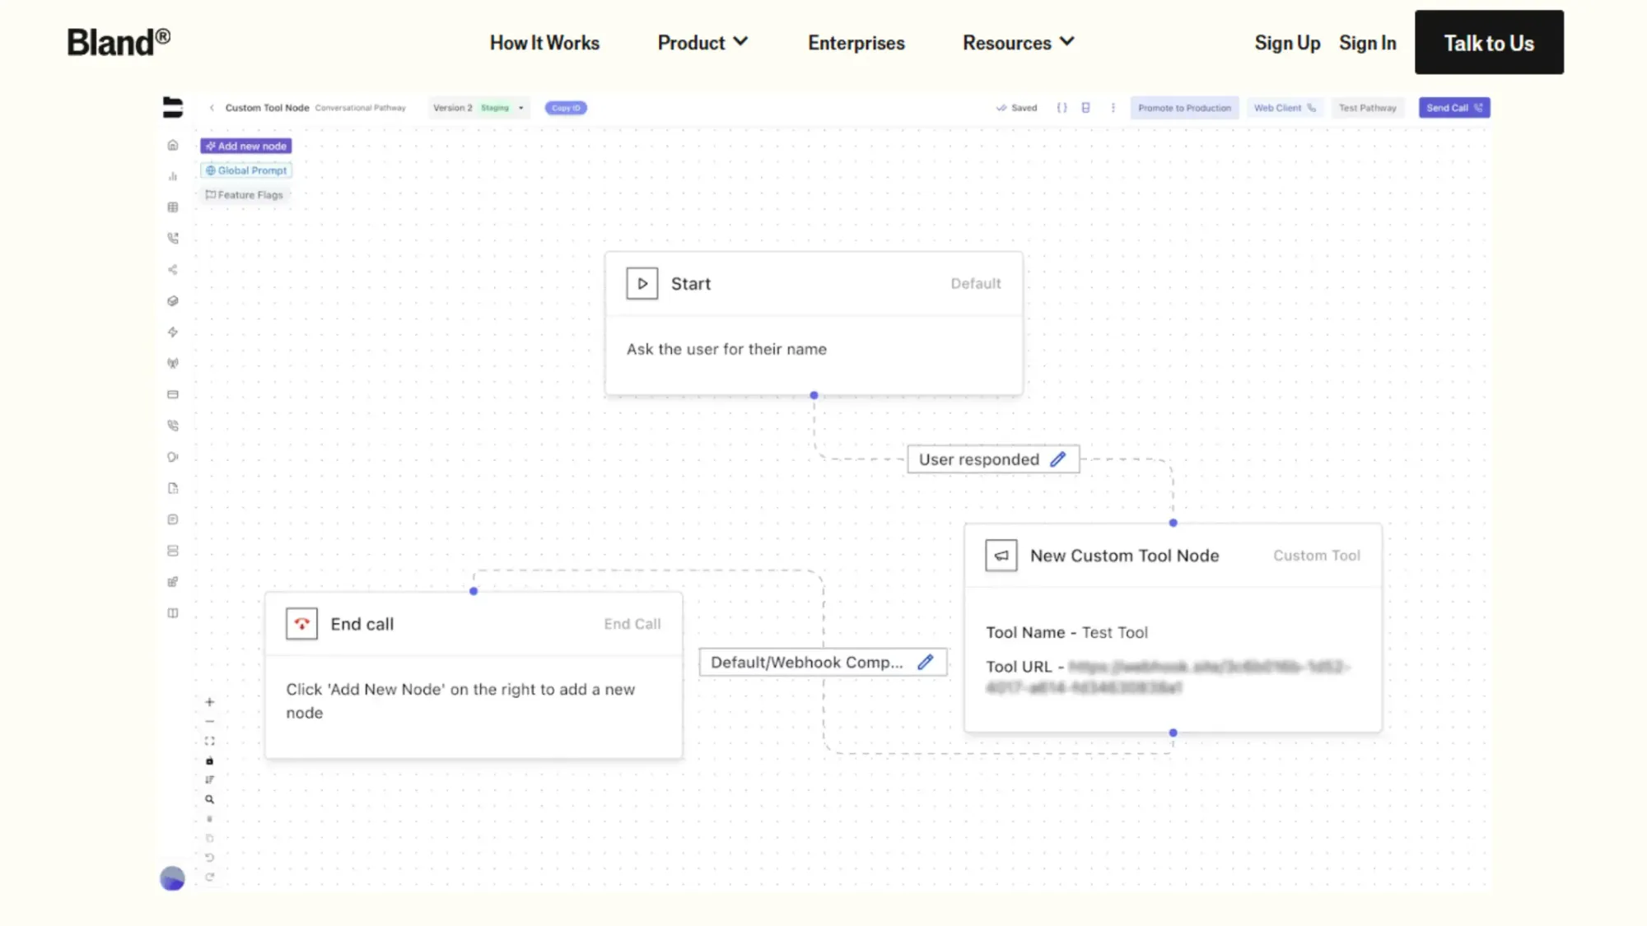Select the share icon in the sidebar

[x=173, y=269]
